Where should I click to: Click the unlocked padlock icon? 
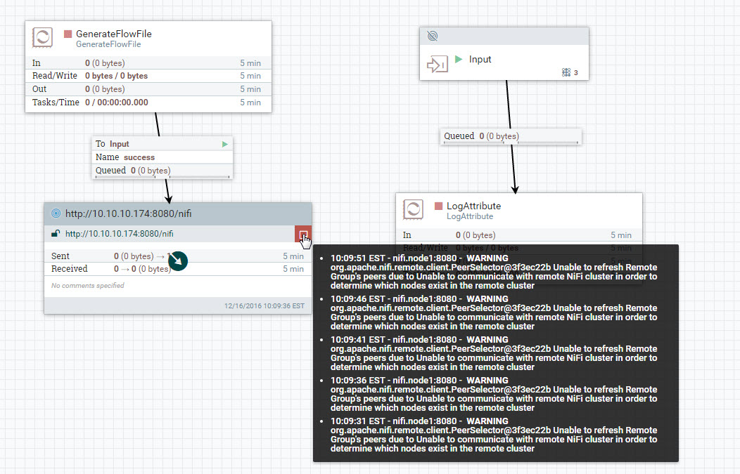[x=56, y=233]
